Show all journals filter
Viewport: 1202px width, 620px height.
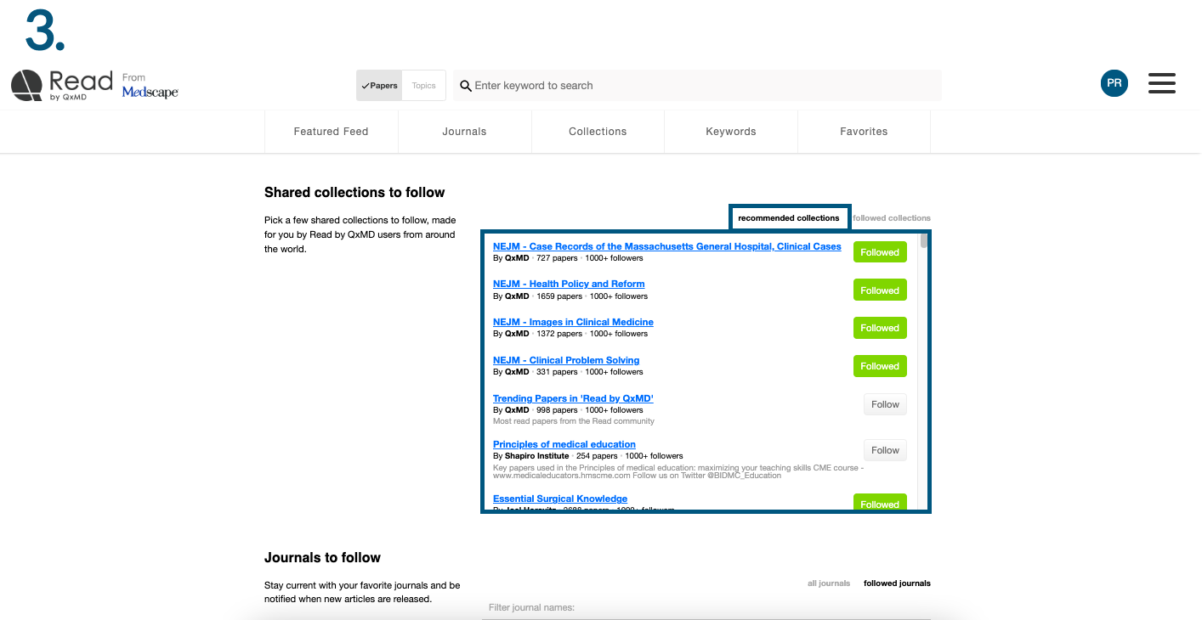point(829,583)
